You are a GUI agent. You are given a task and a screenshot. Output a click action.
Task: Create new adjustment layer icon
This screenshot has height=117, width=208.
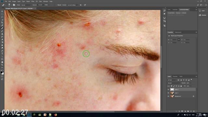pyautogui.click(x=185, y=111)
